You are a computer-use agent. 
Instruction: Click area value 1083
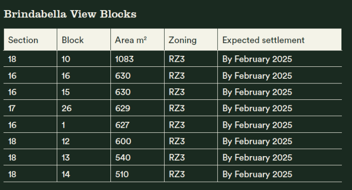coord(125,59)
